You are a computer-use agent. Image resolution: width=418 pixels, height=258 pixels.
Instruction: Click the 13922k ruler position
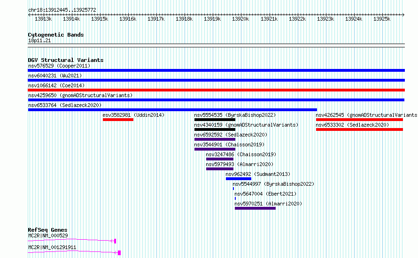pos(297,19)
